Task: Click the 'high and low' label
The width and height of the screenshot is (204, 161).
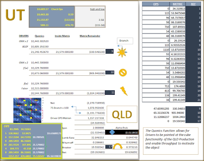Action: tap(97, 9)
